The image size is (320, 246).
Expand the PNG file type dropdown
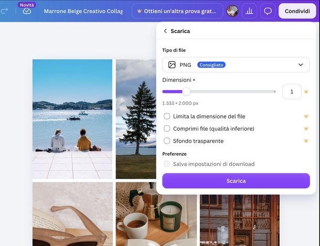(236, 65)
